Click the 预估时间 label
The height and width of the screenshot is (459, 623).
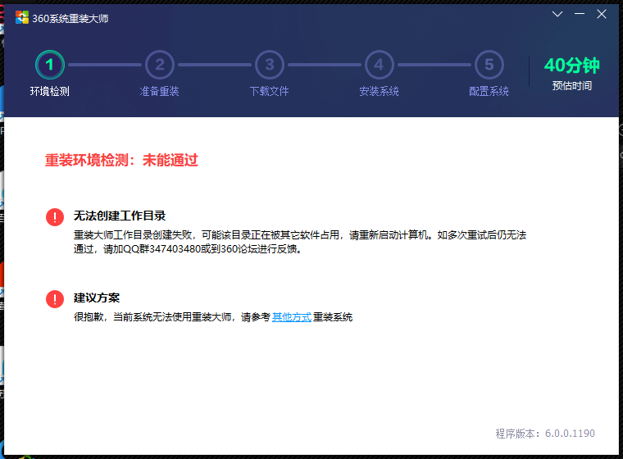tap(572, 86)
